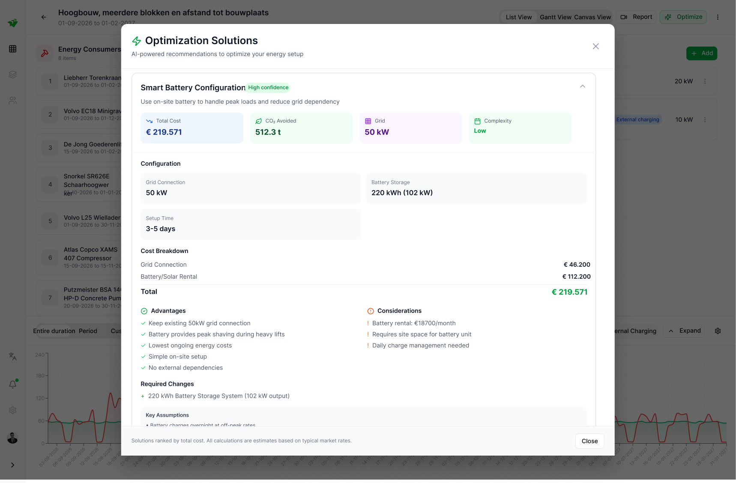Select the Entire duration range option

click(54, 331)
